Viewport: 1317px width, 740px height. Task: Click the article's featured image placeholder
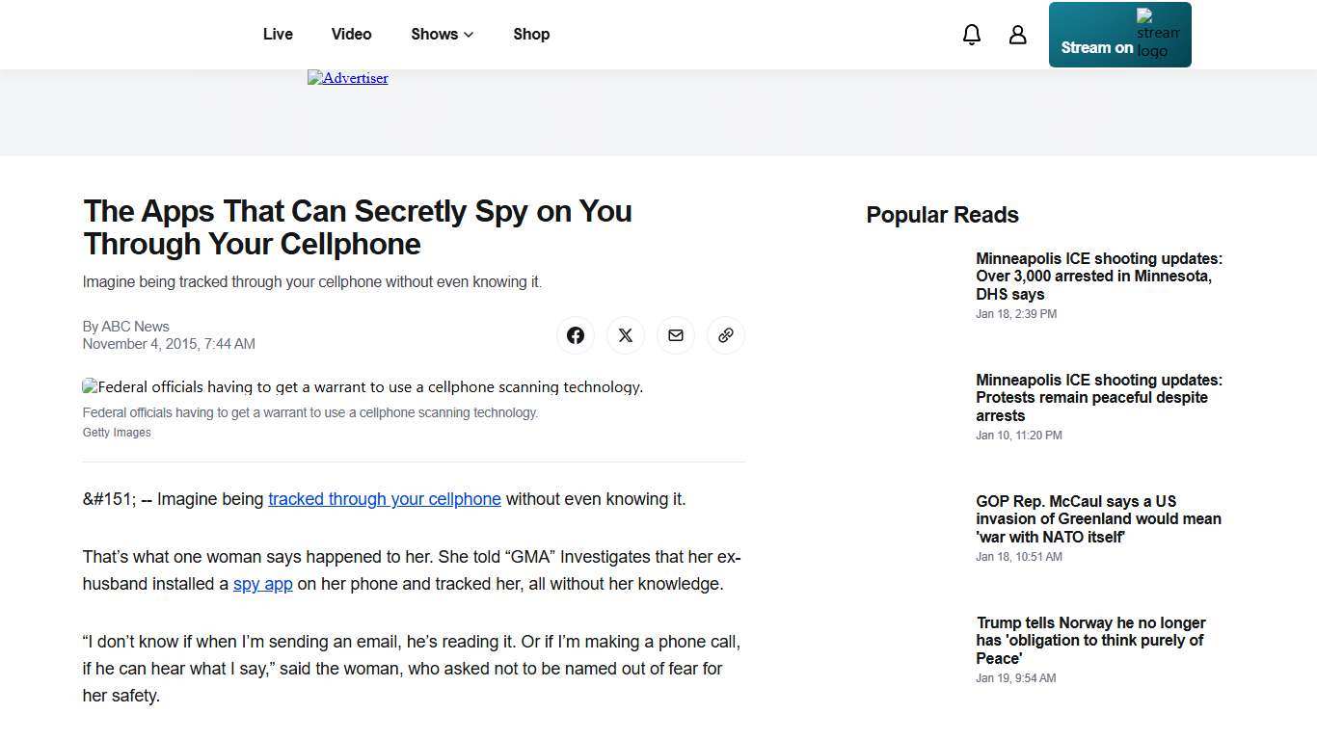[x=363, y=387]
